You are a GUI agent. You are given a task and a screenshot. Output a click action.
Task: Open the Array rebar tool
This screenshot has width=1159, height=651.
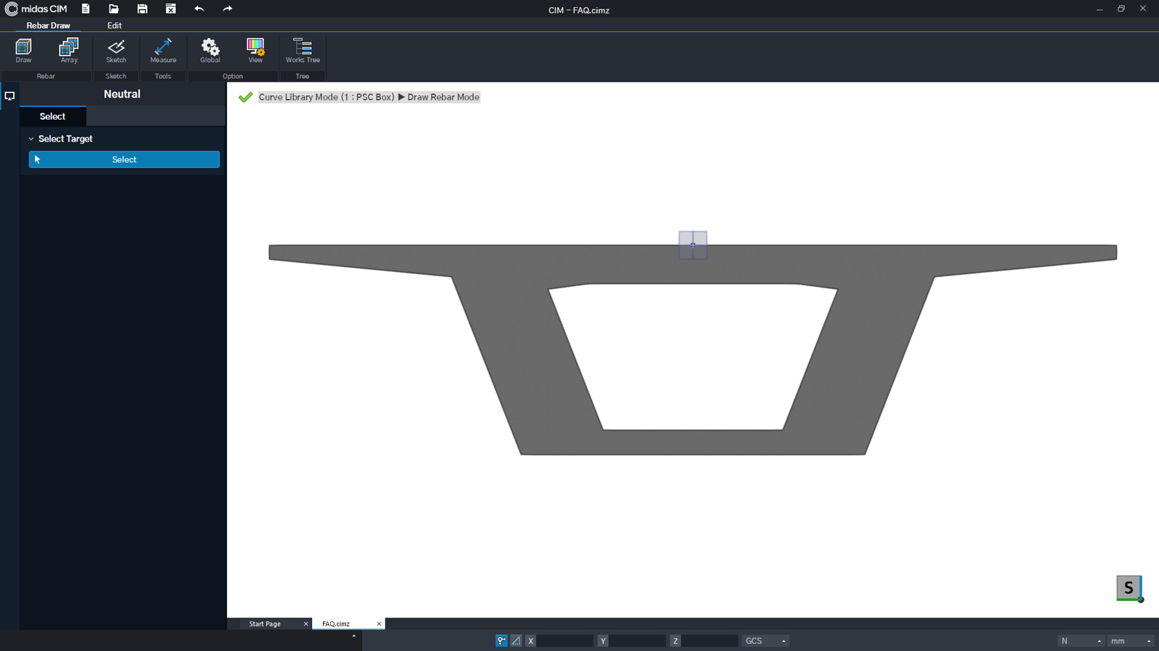tap(69, 50)
